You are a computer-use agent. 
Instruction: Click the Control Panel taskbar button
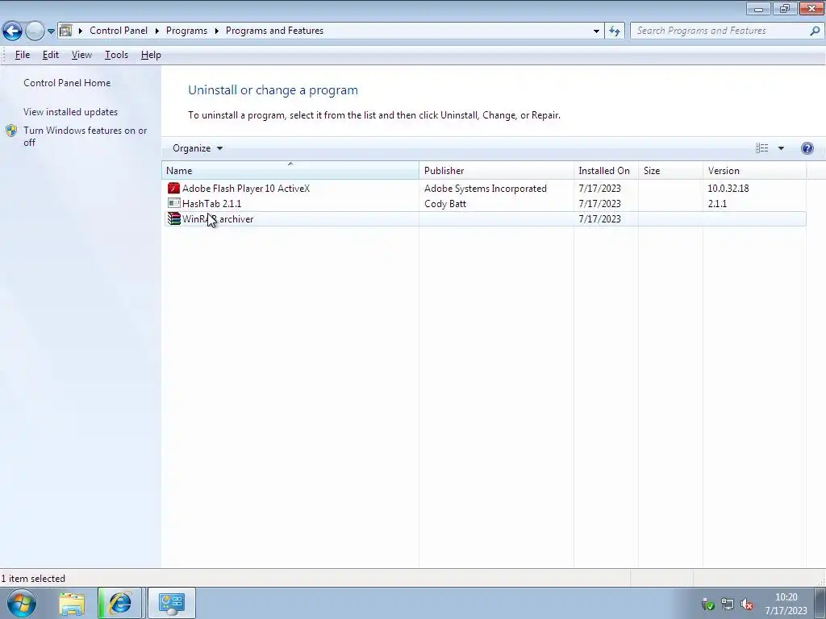171,603
